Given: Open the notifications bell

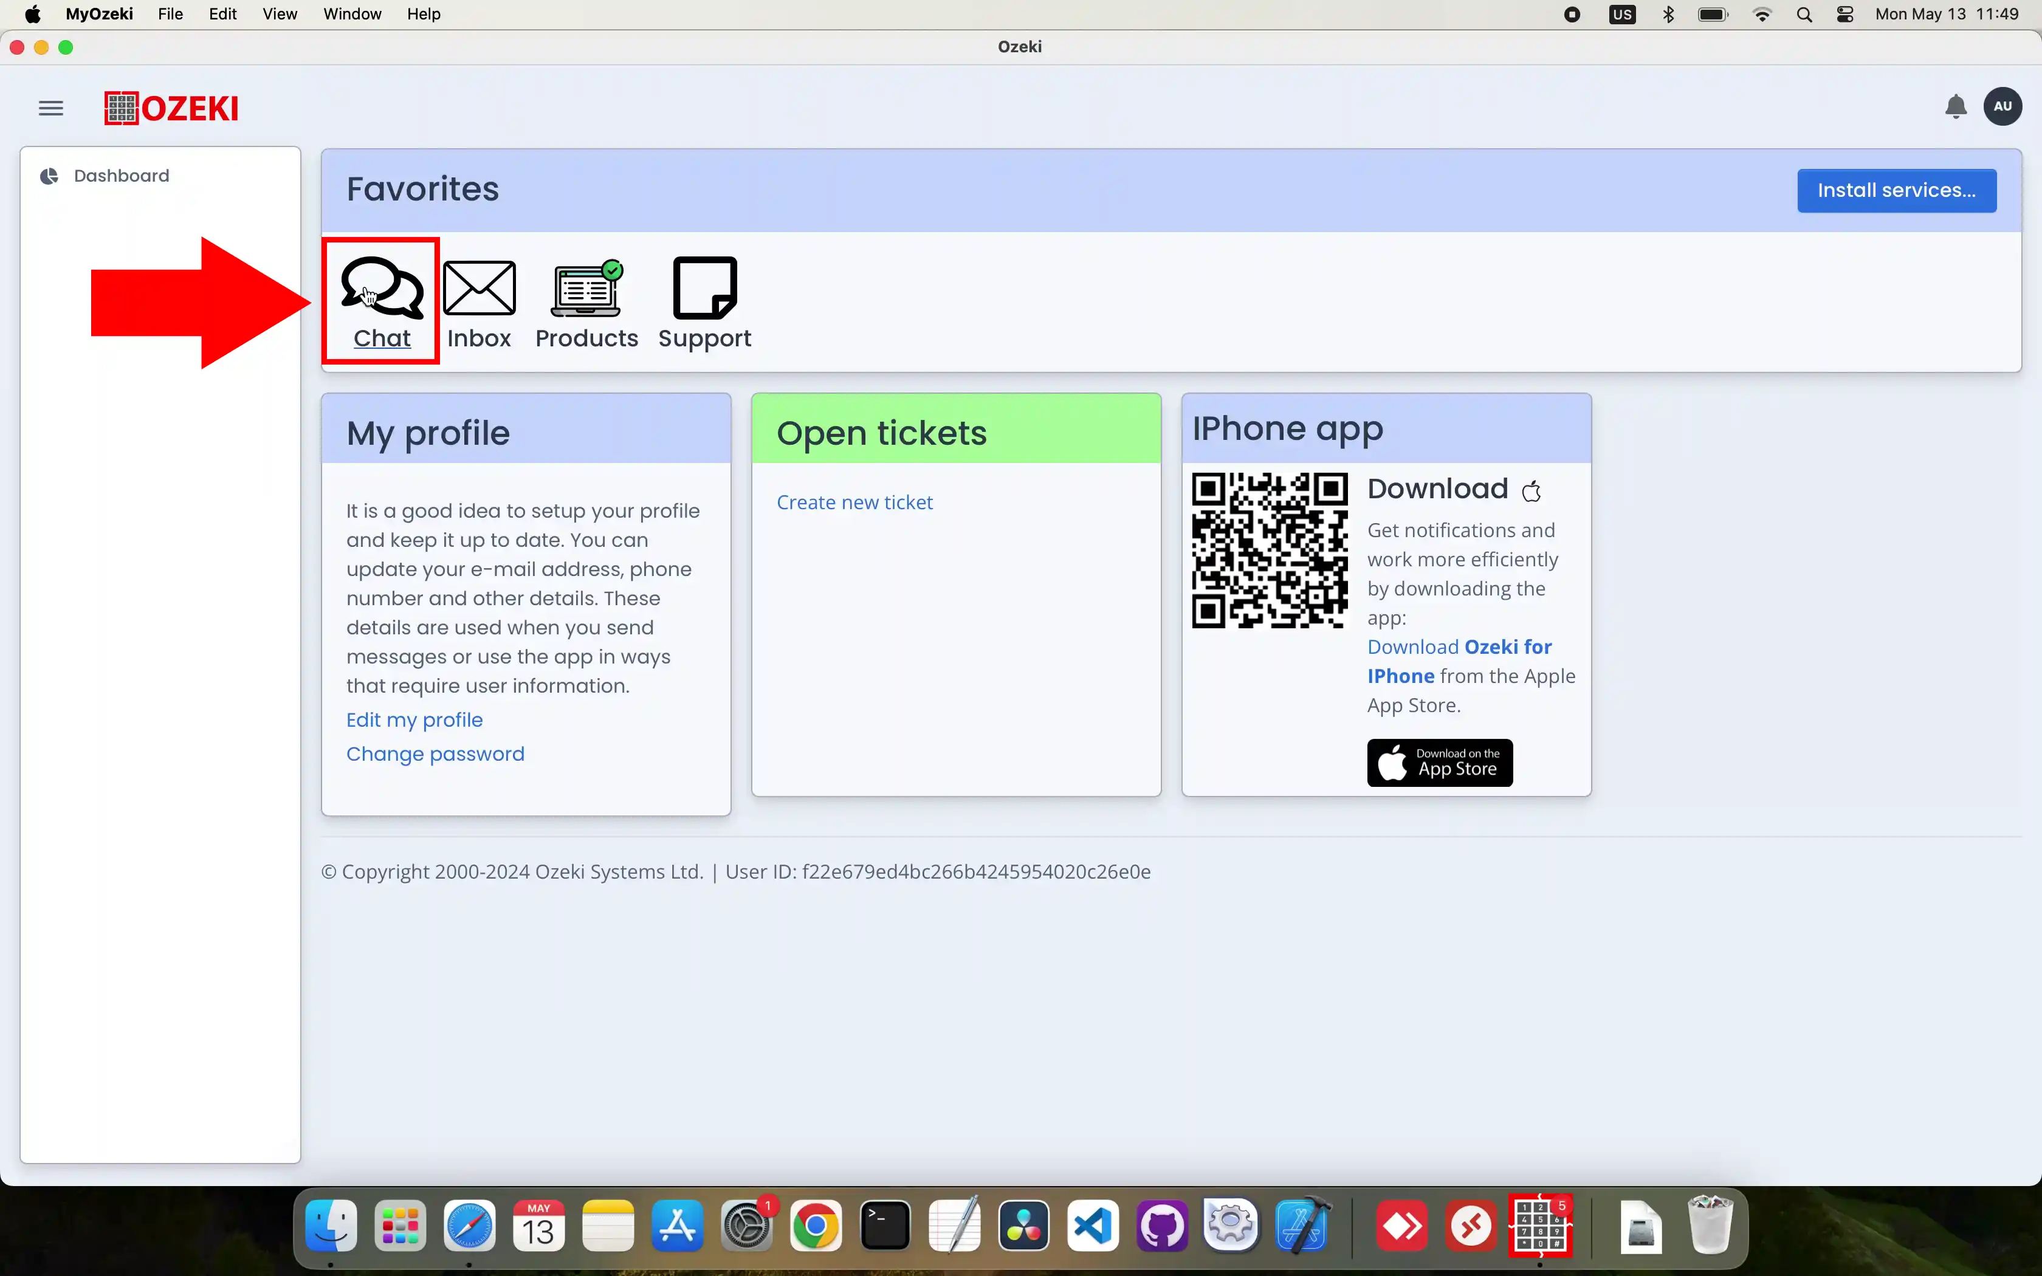Looking at the screenshot, I should tap(1955, 107).
